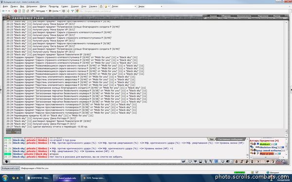The image size is (292, 182).
Task: Click the first page icon after stop
Action: click(x=20, y=11)
